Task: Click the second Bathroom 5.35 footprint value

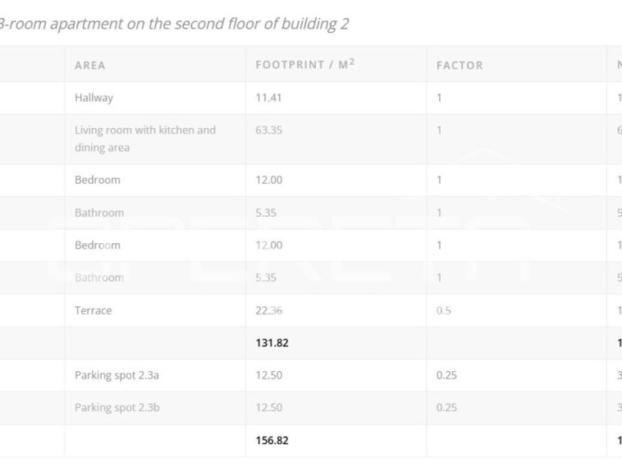Action: click(266, 277)
